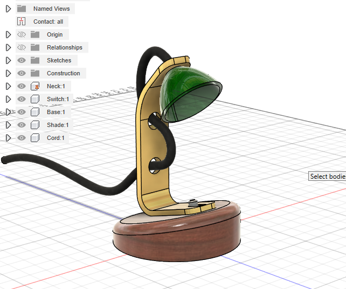Screen dimensions: 346x289
Task: Select 'Cord:1' in the browser
Action: [43, 138]
